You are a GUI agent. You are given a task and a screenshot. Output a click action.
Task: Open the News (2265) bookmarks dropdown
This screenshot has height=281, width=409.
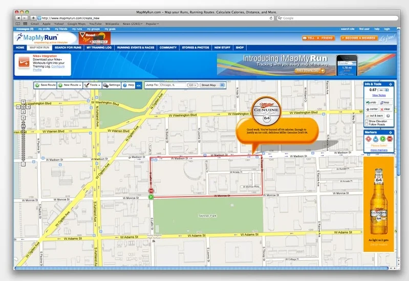133,24
